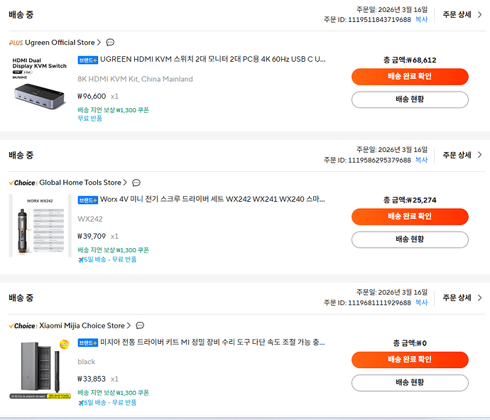Screen dimensions: 490x420
Task: Open chat icon beside Xiaomi Mijia Choice Store
Action: coord(140,325)
